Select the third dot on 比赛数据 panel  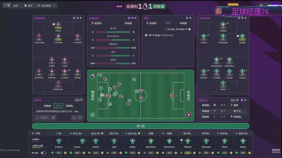point(136,18)
